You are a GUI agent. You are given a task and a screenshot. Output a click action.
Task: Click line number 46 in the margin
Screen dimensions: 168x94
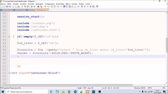point(4,50)
